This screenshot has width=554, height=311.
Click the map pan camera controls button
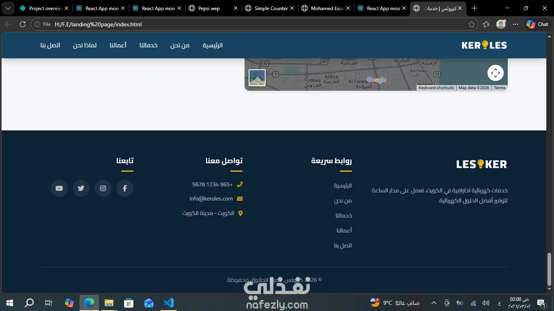coord(495,73)
